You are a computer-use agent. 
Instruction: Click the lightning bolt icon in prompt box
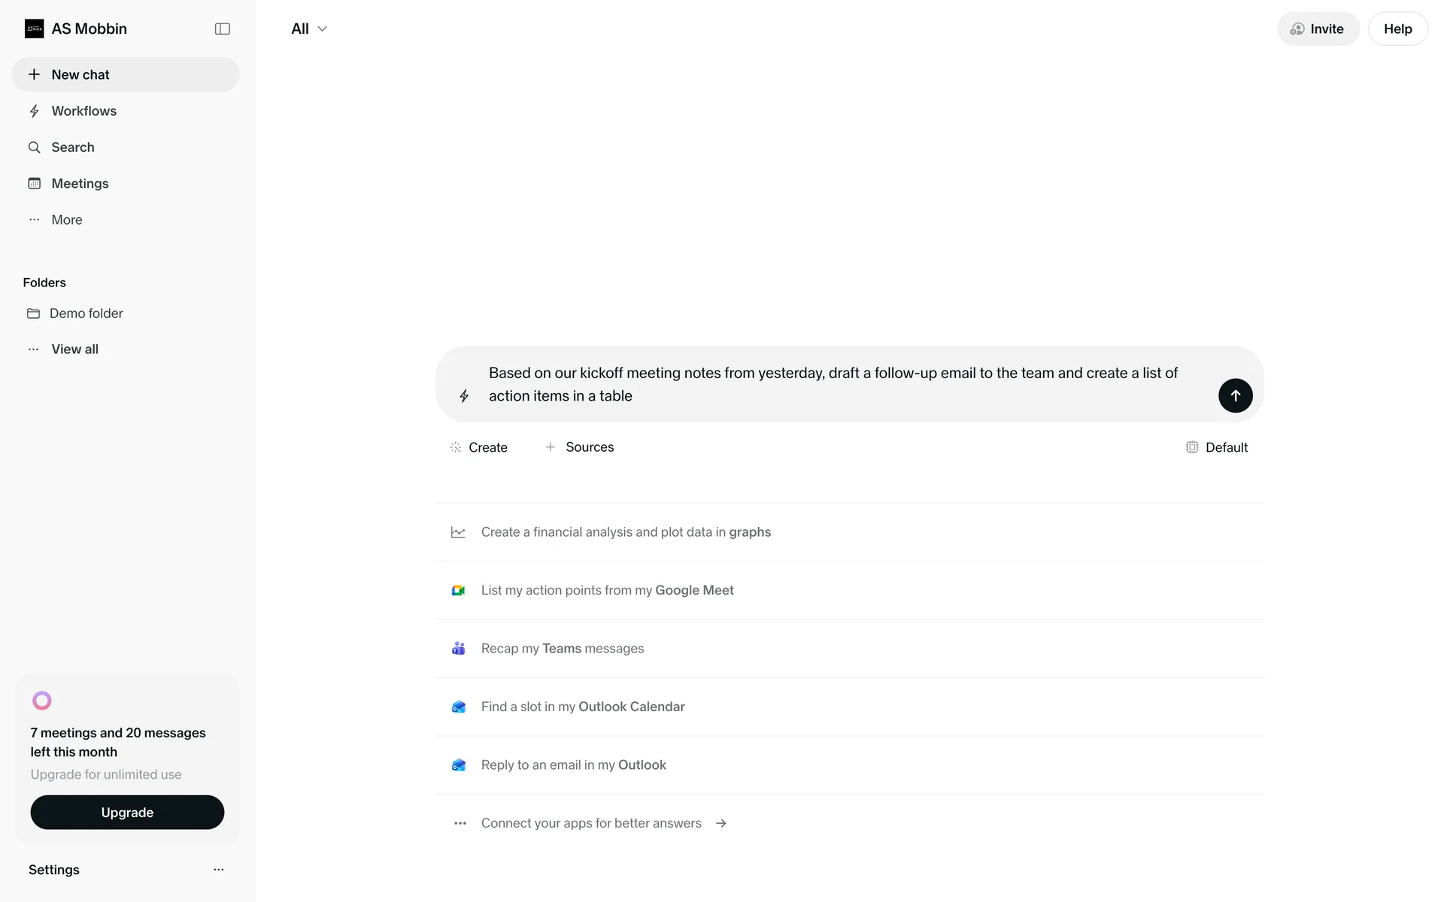point(464,396)
